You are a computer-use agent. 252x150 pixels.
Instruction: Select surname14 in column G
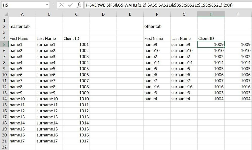[x=184, y=62]
